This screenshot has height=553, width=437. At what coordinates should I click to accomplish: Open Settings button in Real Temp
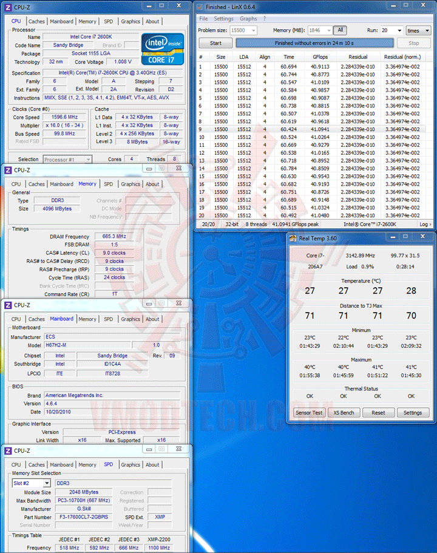pos(413,413)
